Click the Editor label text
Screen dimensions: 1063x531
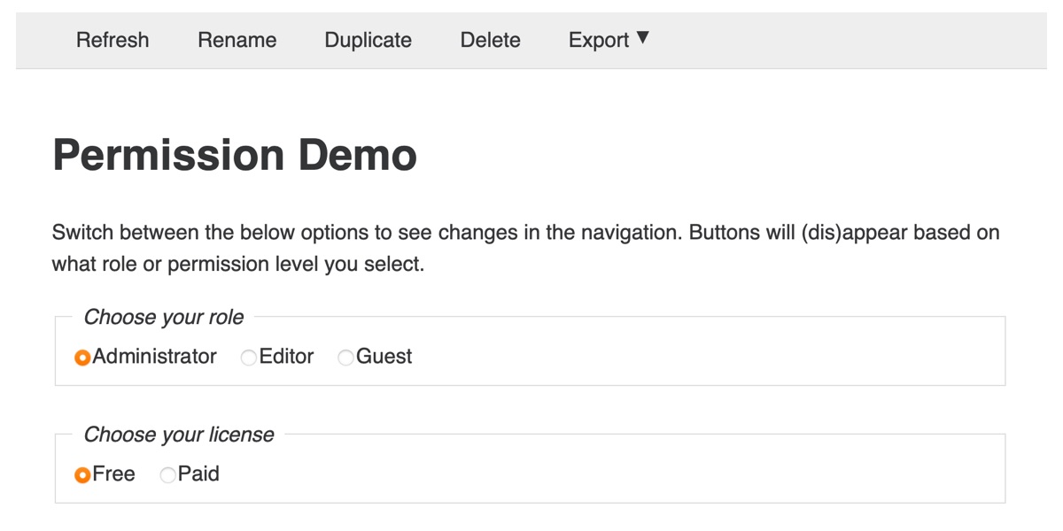(x=286, y=357)
